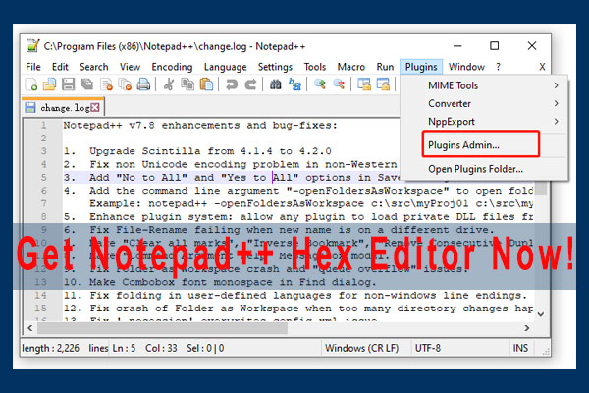Screen dimensions: 589x393
Task: Click the 'UTF-8' encoding status field
Action: click(x=428, y=348)
